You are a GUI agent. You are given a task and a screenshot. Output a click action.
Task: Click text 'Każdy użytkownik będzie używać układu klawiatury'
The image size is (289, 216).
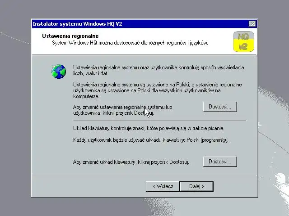[129, 140]
